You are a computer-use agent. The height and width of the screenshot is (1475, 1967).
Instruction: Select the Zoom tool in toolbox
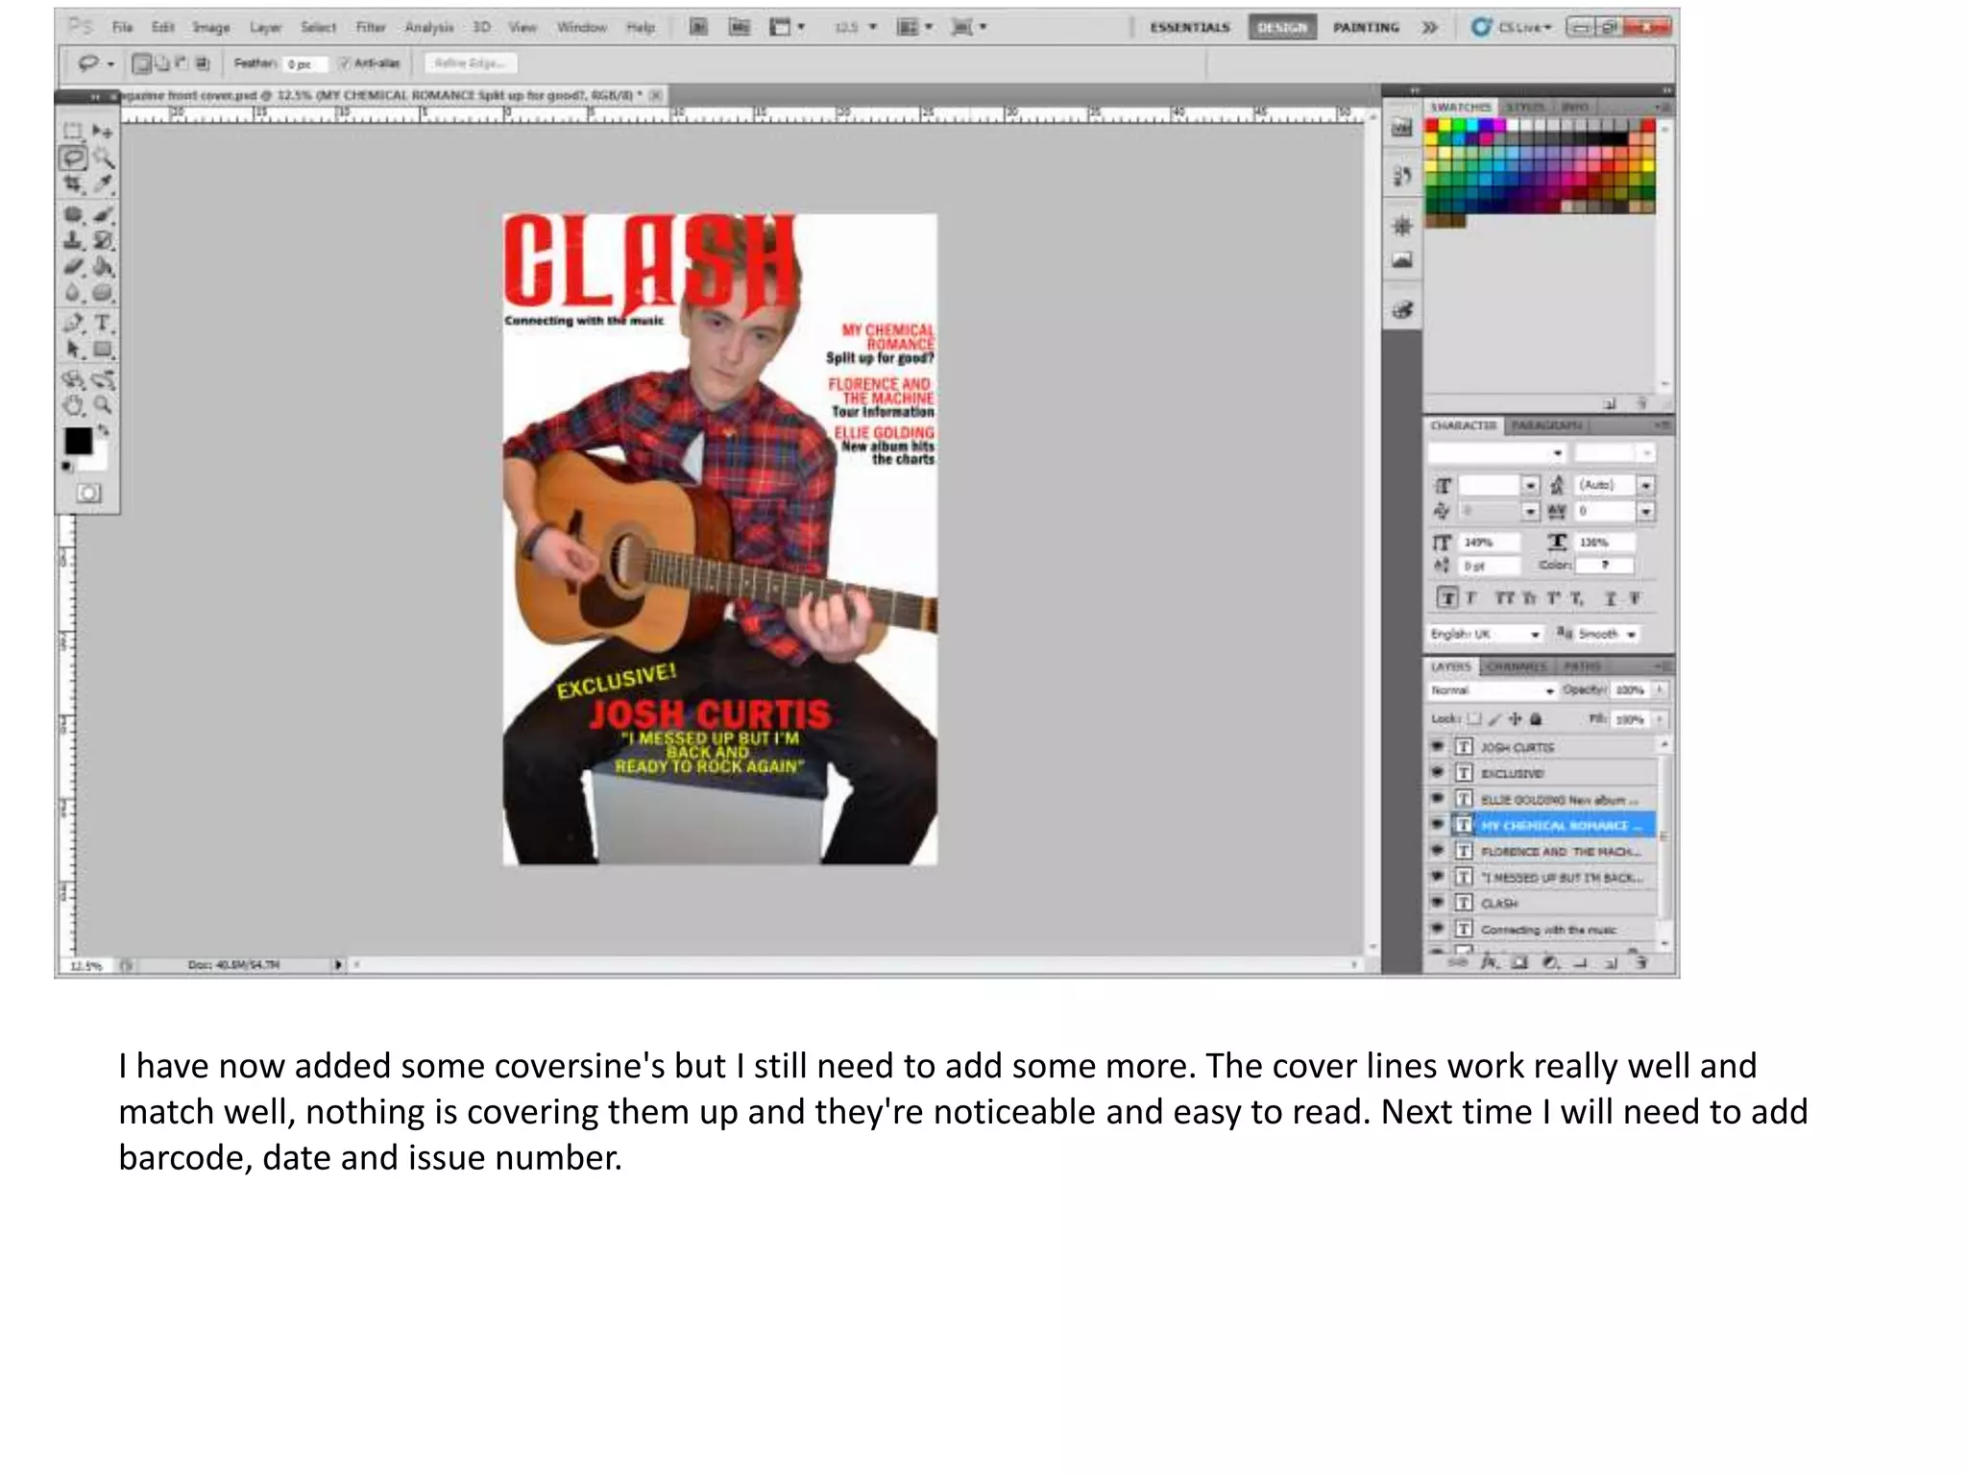103,405
